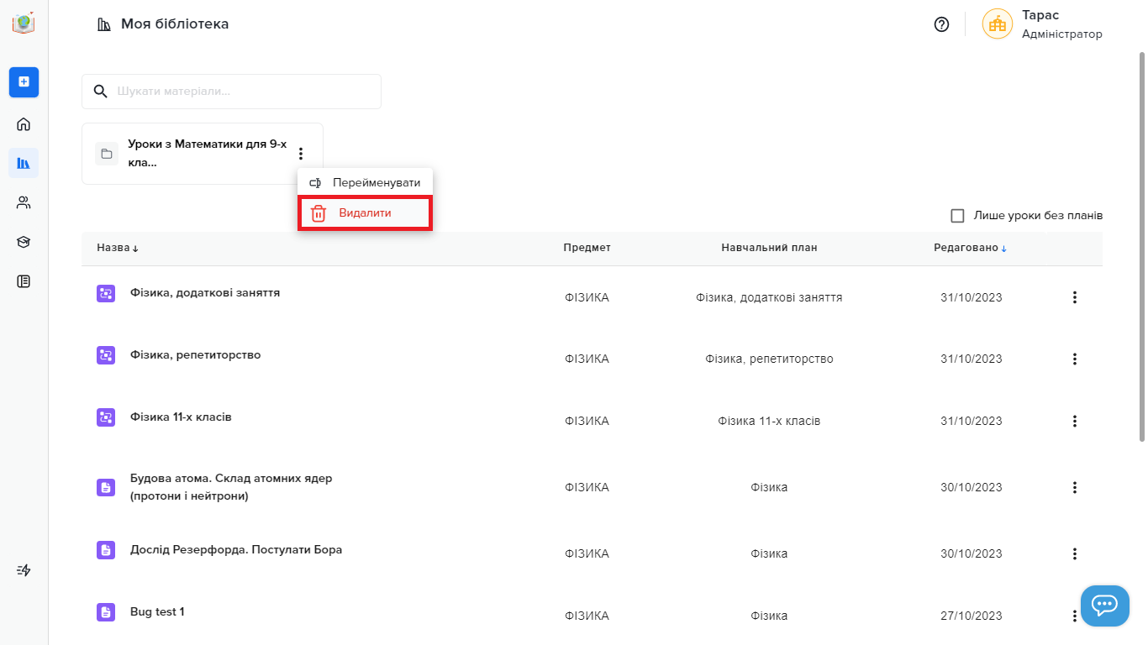1148x645 pixels.
Task: Go to Home via sidebar house icon
Action: coord(24,124)
